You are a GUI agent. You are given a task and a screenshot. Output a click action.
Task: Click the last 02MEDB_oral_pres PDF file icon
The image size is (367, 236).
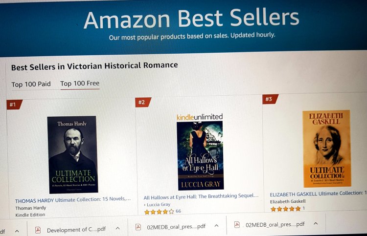(x=237, y=225)
